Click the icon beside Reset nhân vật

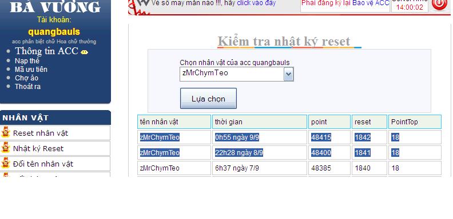(x=6, y=132)
